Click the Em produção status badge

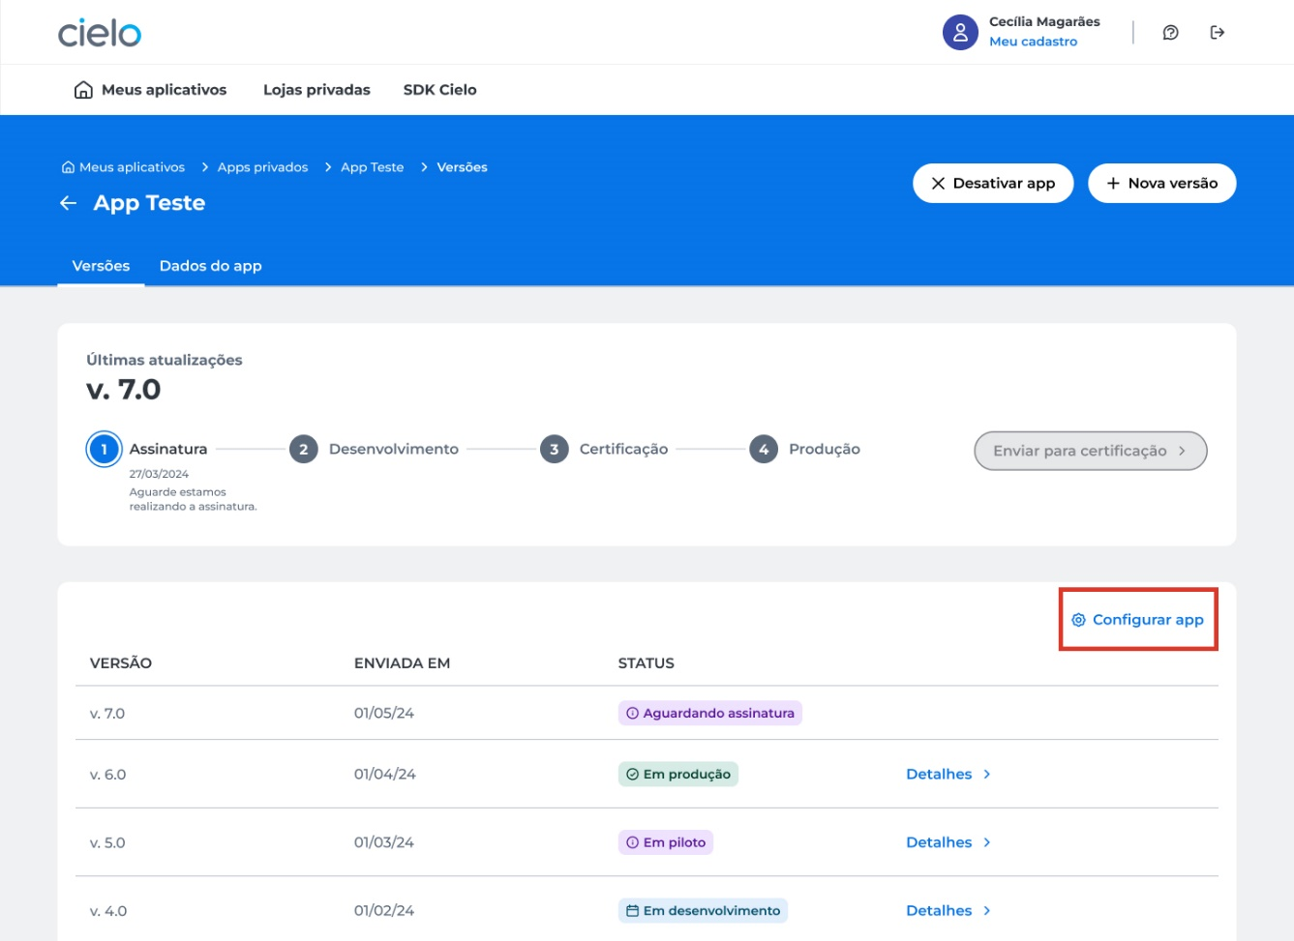(678, 774)
